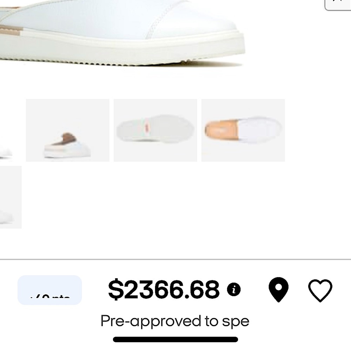This screenshot has width=351, height=351.
Task: Select the angled shoe photo thumbnail
Action: click(x=67, y=130)
